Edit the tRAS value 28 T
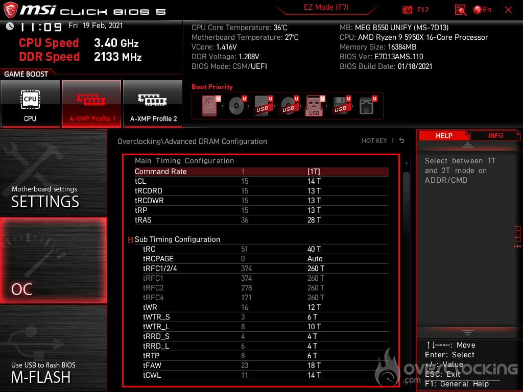 314,219
